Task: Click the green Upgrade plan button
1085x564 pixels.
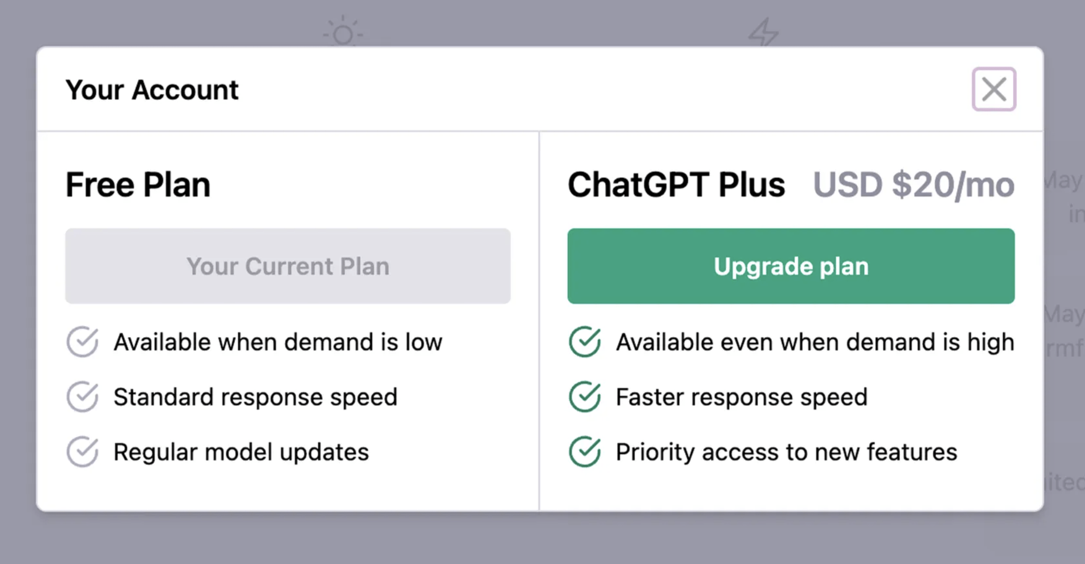Action: [791, 266]
